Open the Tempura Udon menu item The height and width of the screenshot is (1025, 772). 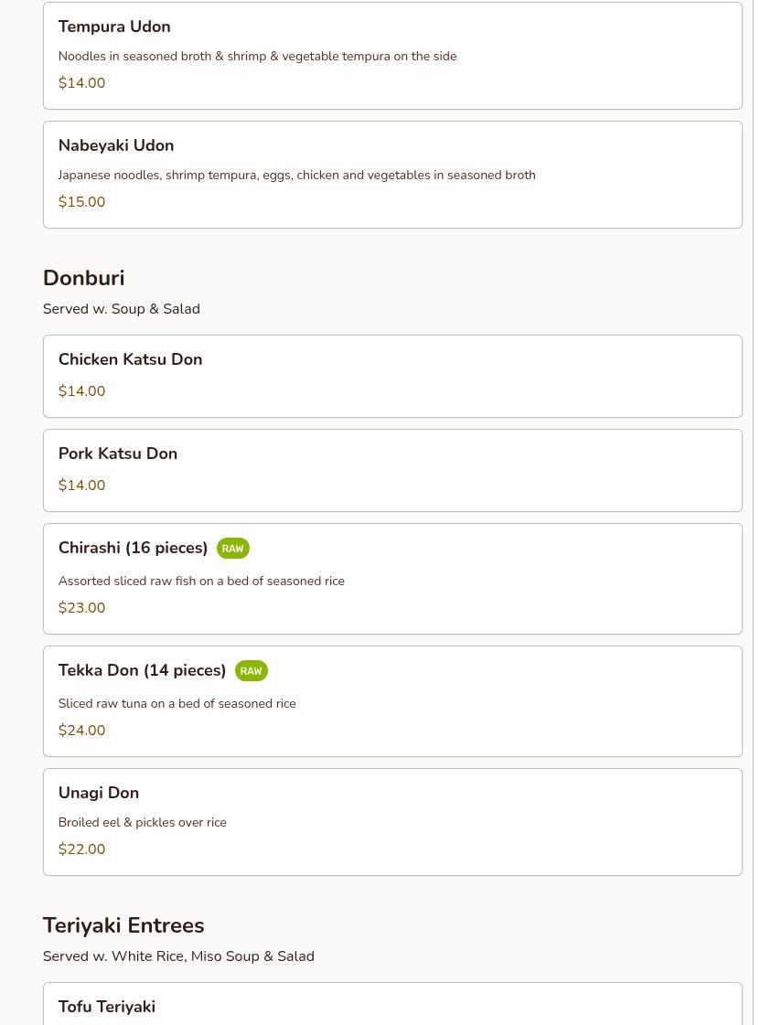[114, 27]
